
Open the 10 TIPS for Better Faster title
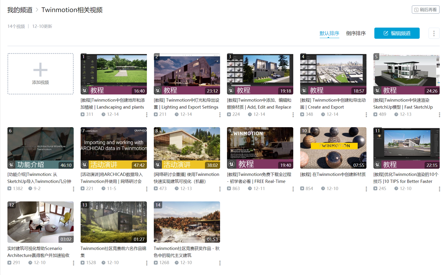coord(406,178)
